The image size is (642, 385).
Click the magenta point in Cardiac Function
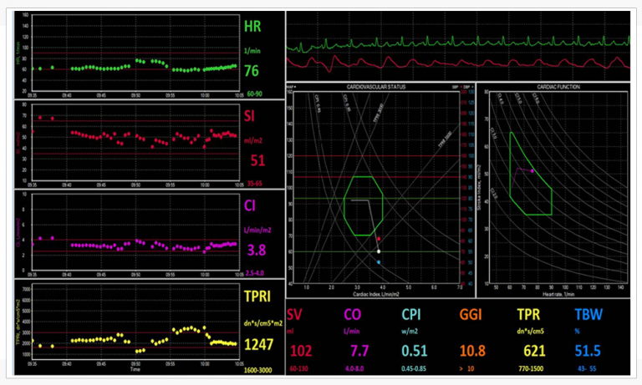(x=532, y=171)
